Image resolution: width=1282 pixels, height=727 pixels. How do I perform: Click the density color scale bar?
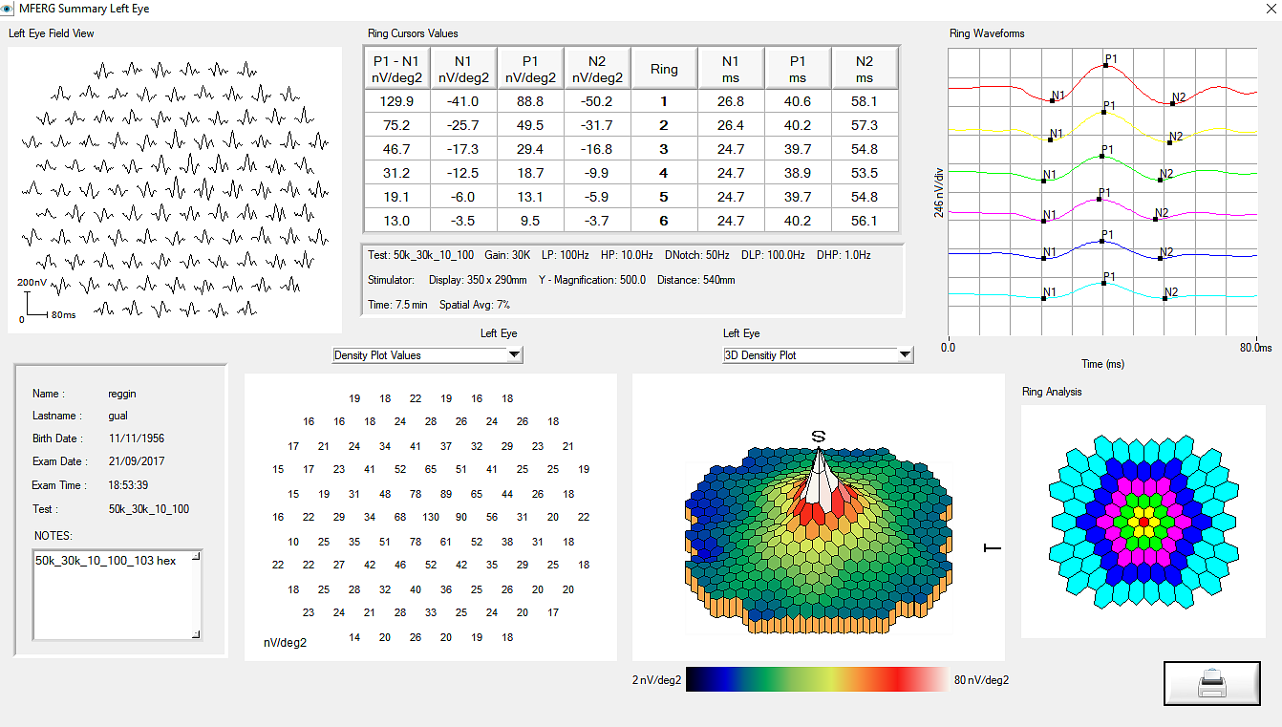coord(817,679)
